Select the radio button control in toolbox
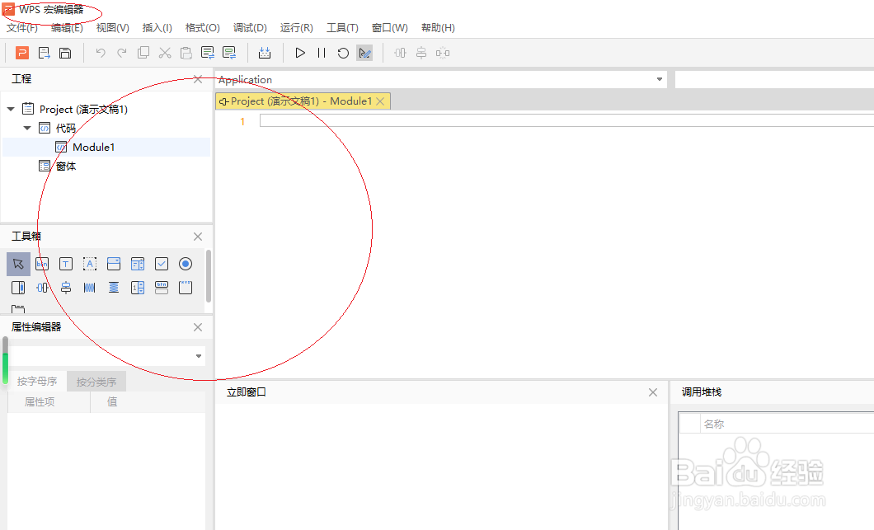 click(186, 264)
